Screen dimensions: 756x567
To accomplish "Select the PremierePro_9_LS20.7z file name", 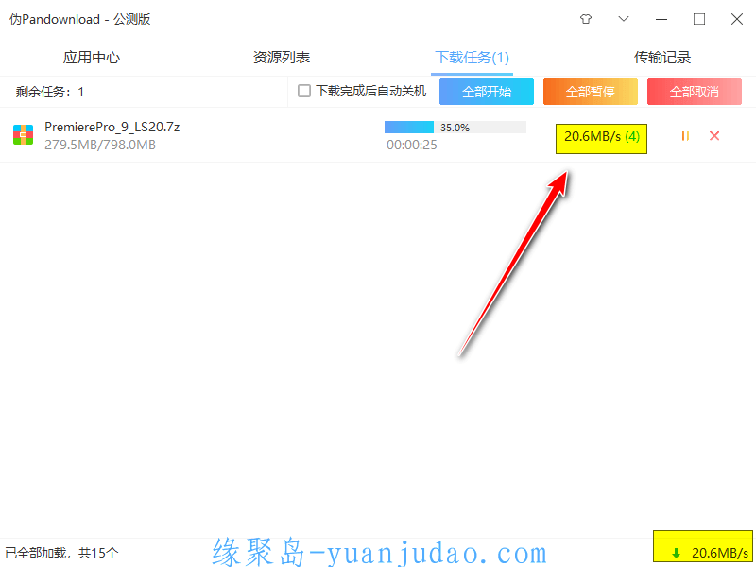I will pos(112,127).
